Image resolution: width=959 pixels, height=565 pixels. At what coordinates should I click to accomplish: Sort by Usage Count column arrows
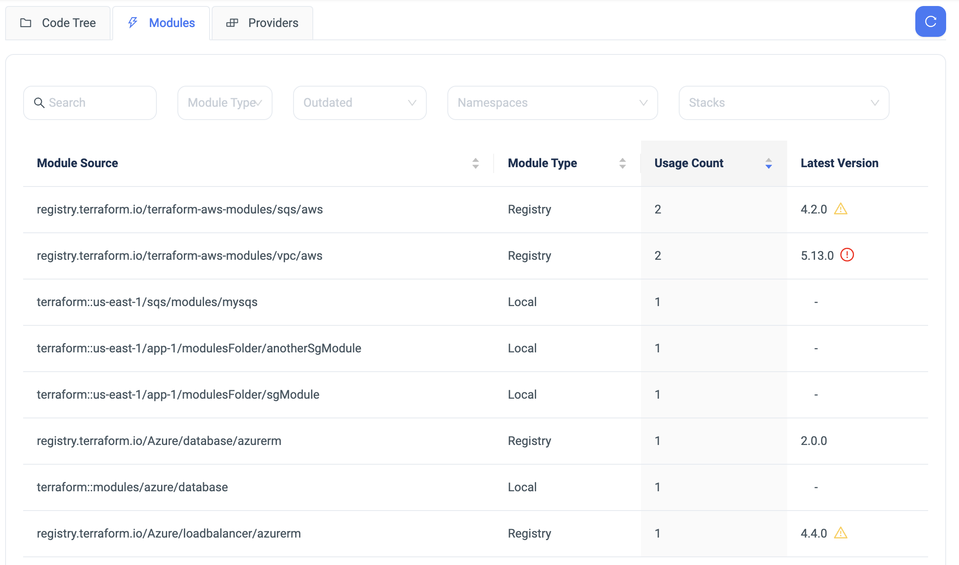point(769,163)
